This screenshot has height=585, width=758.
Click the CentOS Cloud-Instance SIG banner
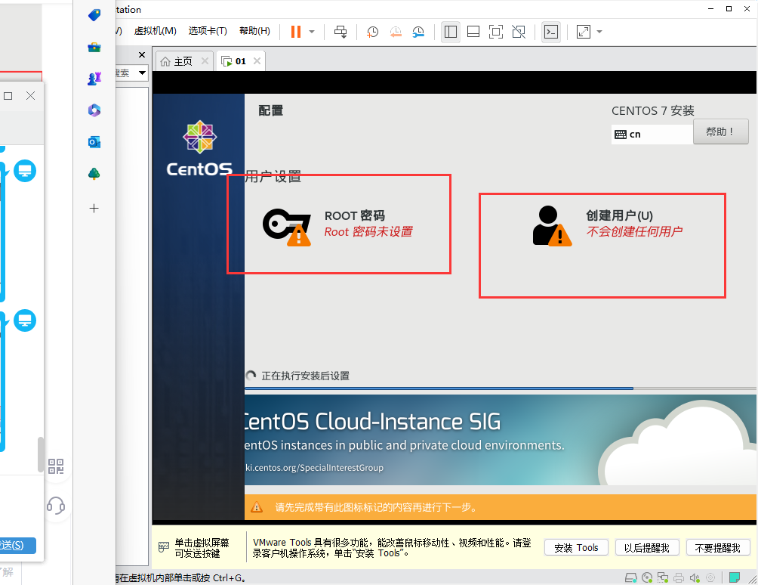pos(500,440)
